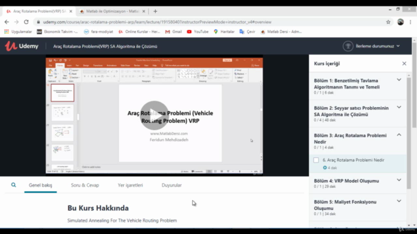Open the Haritalar bookmark

[x=224, y=32]
